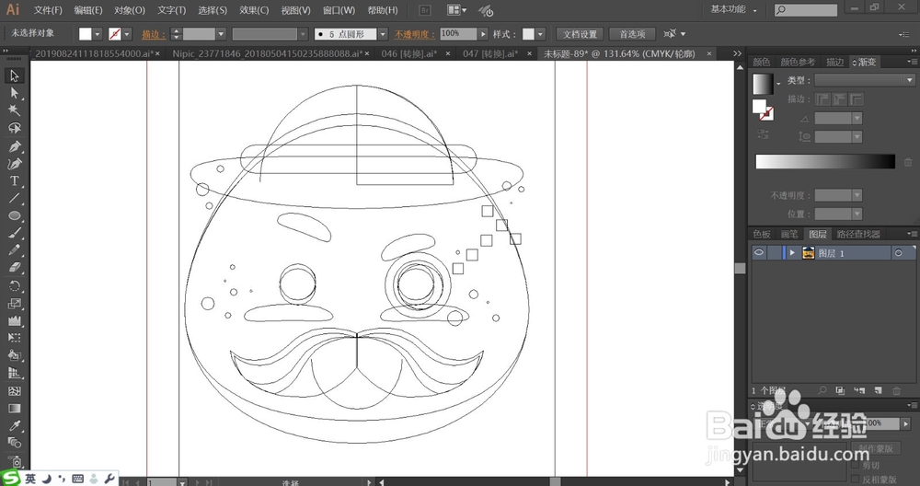Click the 首选项 button
Image resolution: width=920 pixels, height=486 pixels.
[x=632, y=34]
